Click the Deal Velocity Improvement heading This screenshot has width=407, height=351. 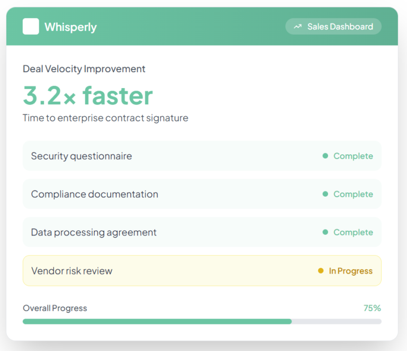pos(84,69)
